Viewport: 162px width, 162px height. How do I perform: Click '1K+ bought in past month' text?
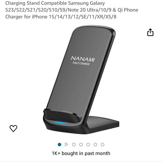81,153
